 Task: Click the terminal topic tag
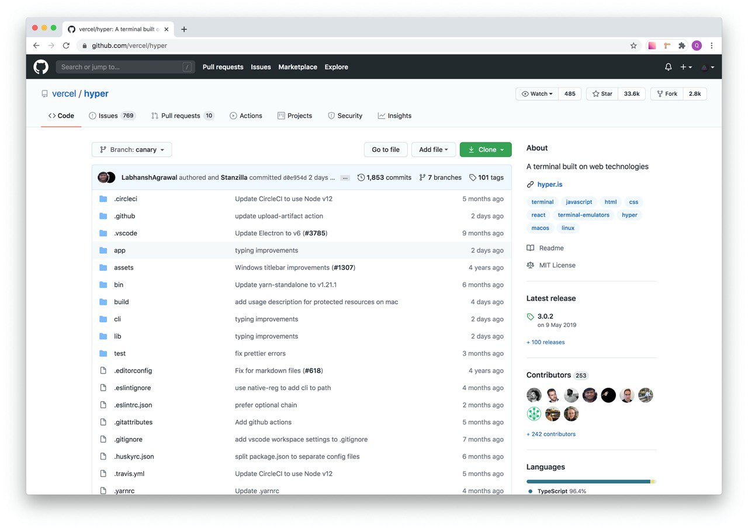pos(542,202)
